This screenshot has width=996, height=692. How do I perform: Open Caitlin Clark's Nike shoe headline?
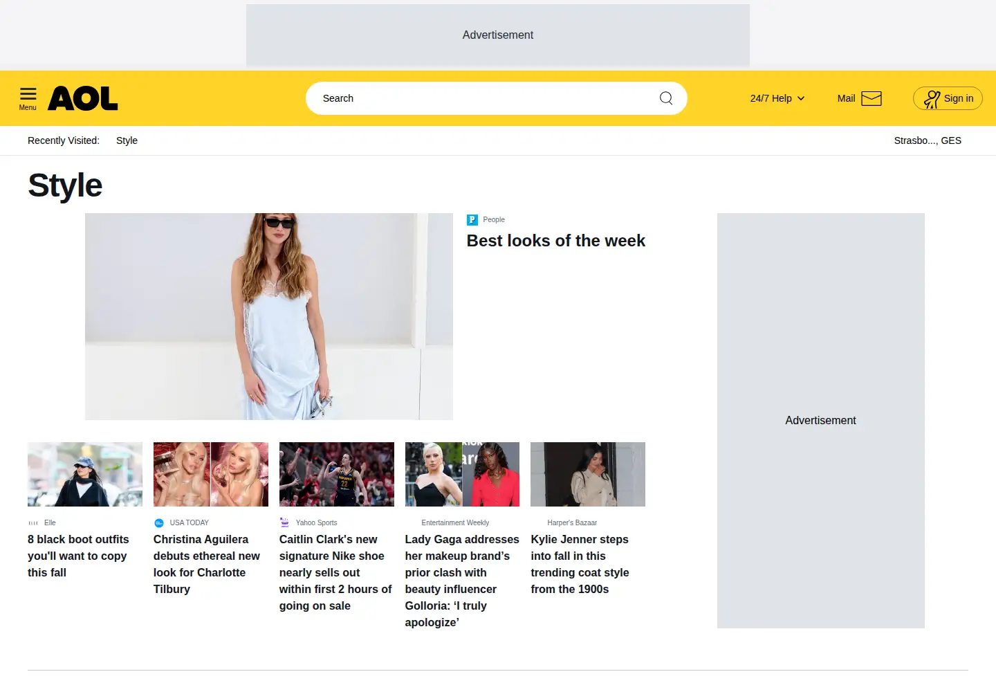point(335,572)
